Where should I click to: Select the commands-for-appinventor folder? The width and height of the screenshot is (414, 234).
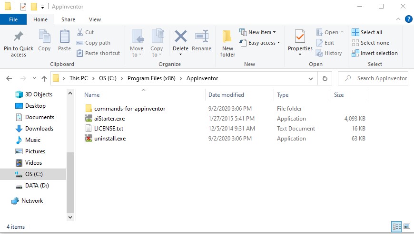[129, 108]
